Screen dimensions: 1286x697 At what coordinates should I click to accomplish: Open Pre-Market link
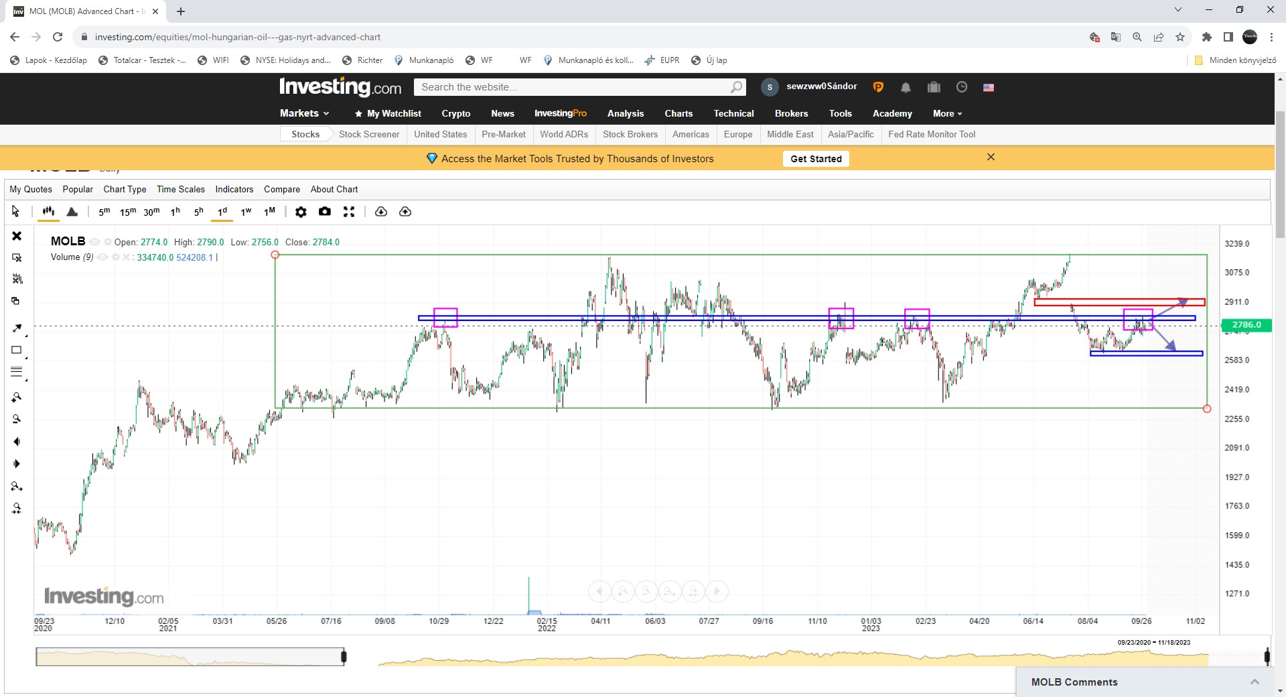tap(504, 134)
